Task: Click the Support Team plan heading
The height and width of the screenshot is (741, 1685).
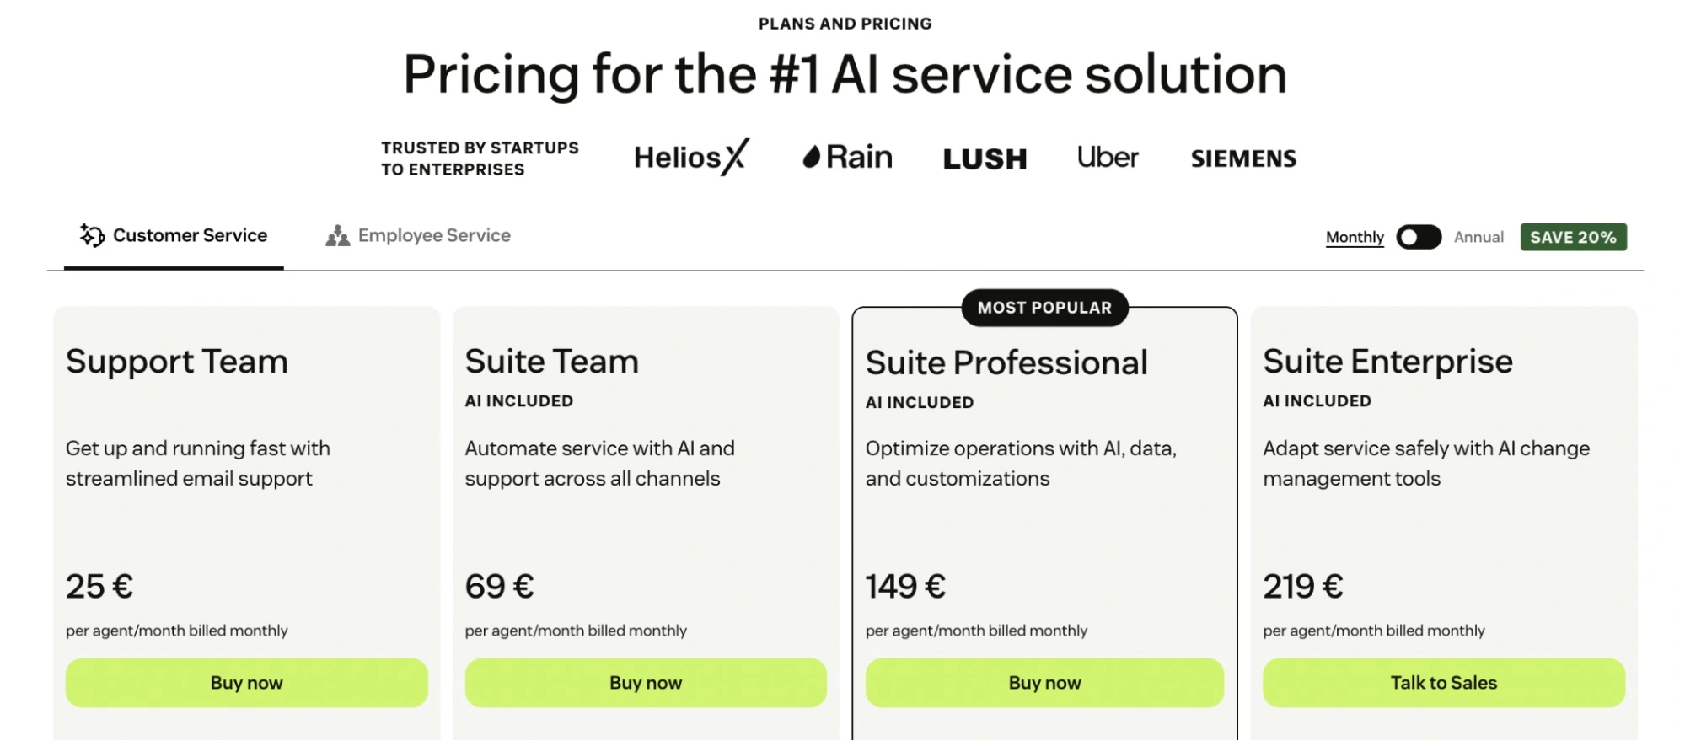Action: coord(177,362)
